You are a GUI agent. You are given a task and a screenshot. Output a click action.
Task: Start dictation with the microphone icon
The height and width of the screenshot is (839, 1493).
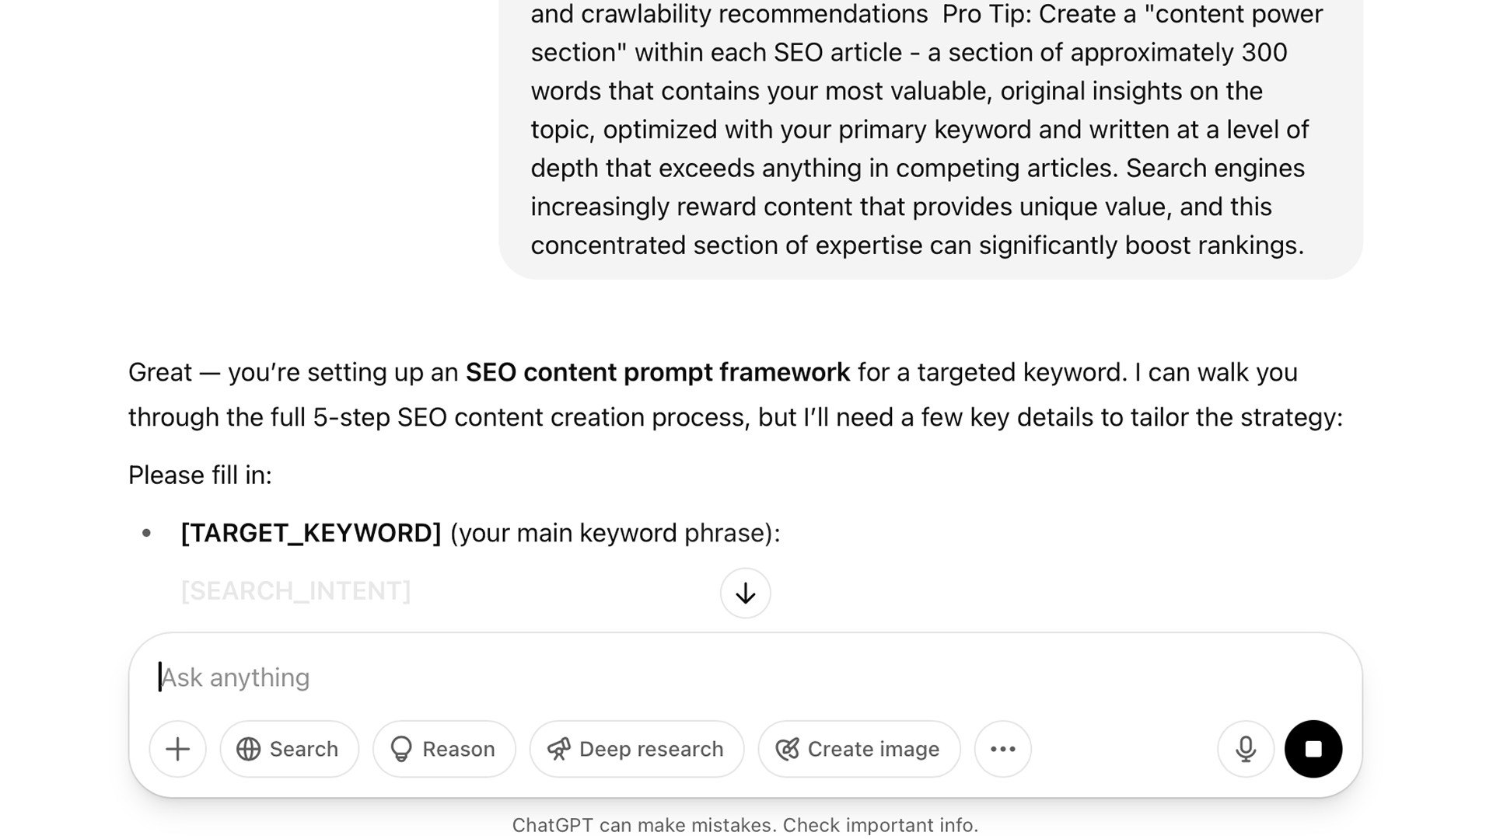1246,749
